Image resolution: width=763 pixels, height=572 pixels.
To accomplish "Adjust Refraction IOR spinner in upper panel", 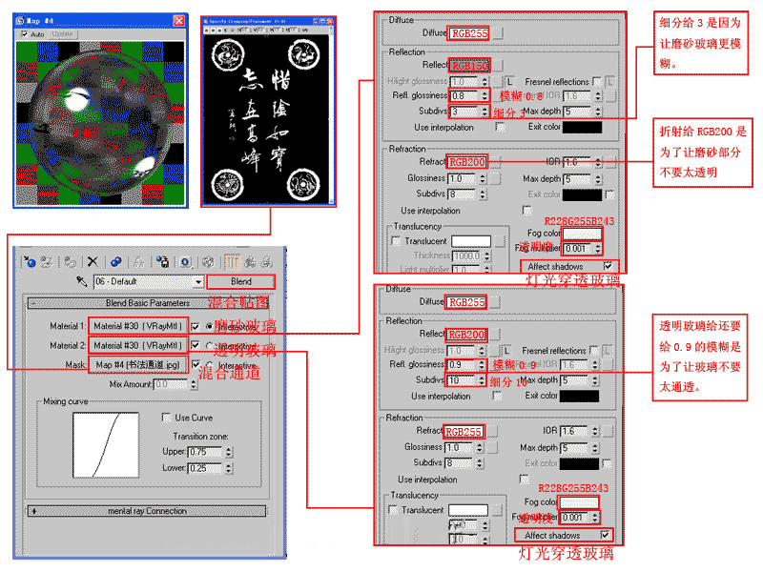I will pyautogui.click(x=599, y=162).
